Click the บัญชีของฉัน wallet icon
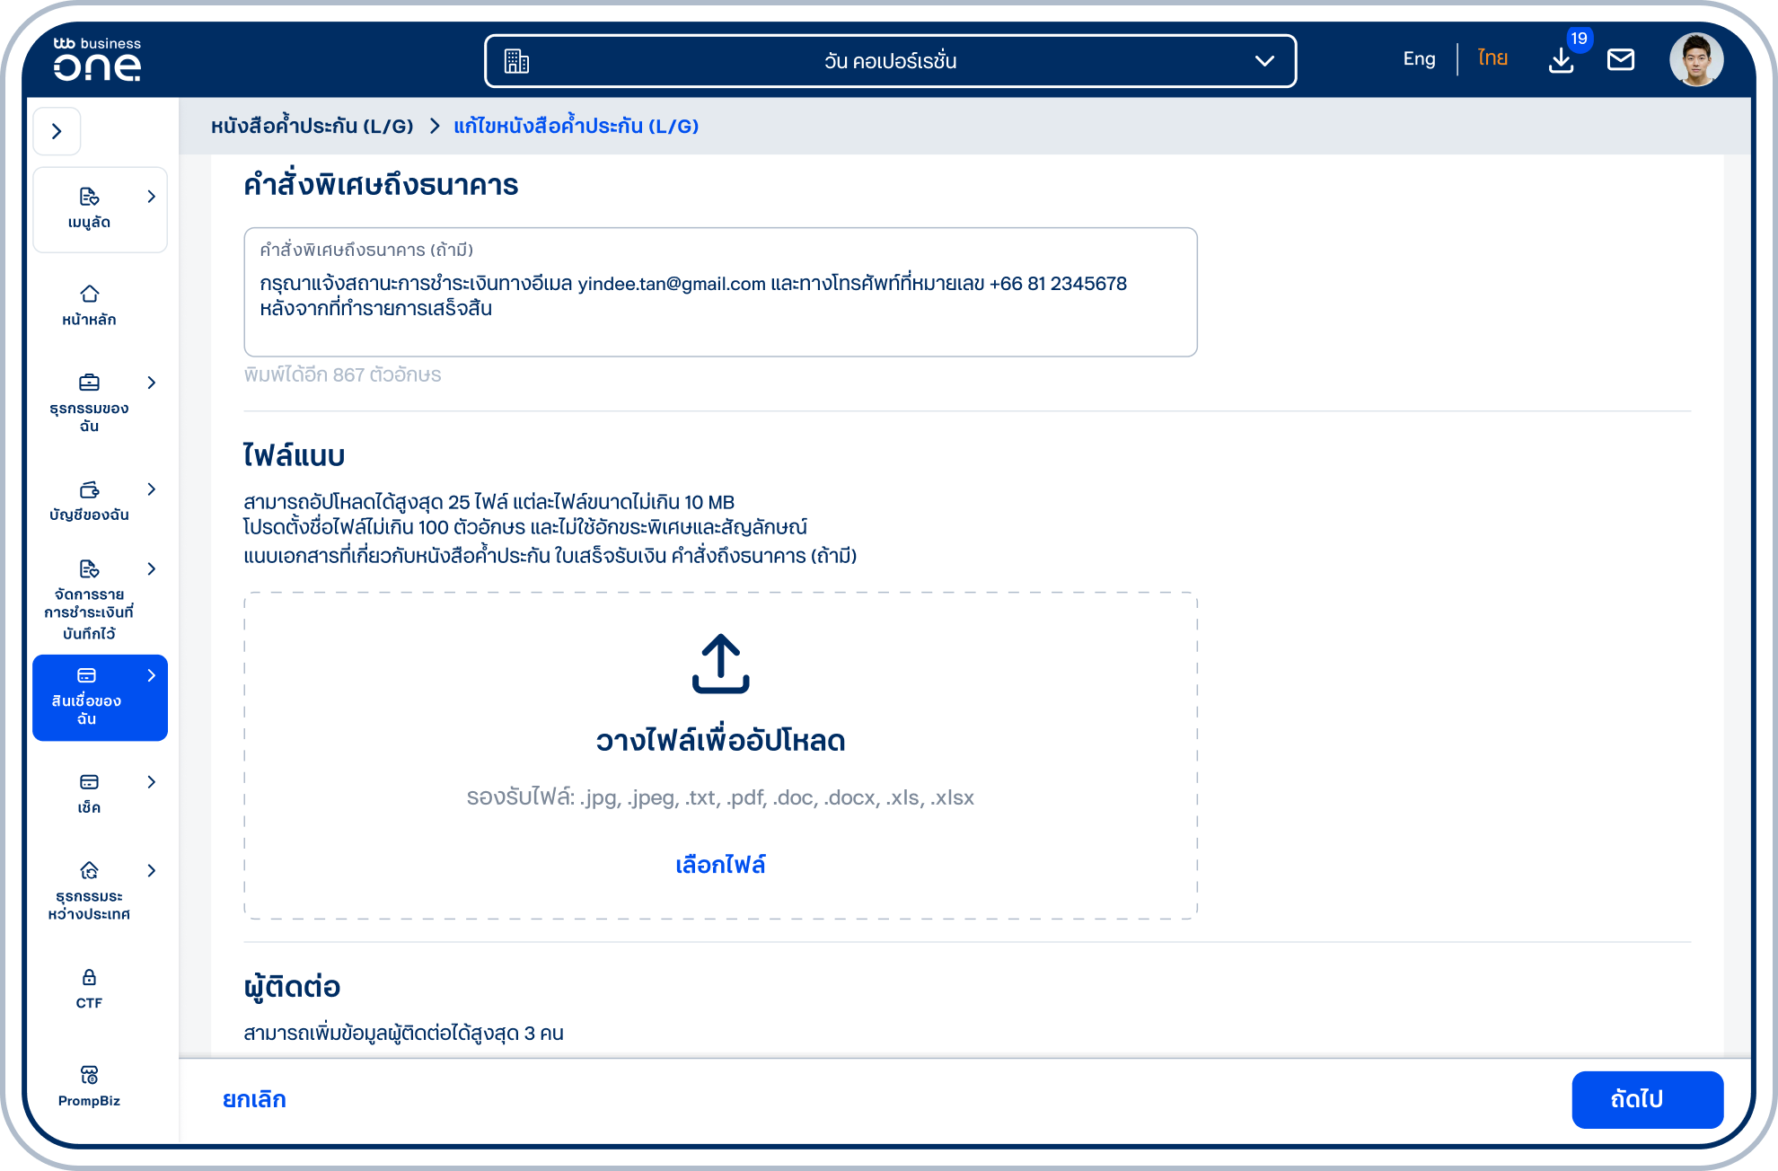The height and width of the screenshot is (1171, 1778). (x=89, y=489)
